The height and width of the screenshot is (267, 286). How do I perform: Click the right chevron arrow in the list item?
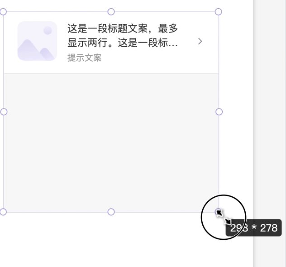(x=200, y=41)
